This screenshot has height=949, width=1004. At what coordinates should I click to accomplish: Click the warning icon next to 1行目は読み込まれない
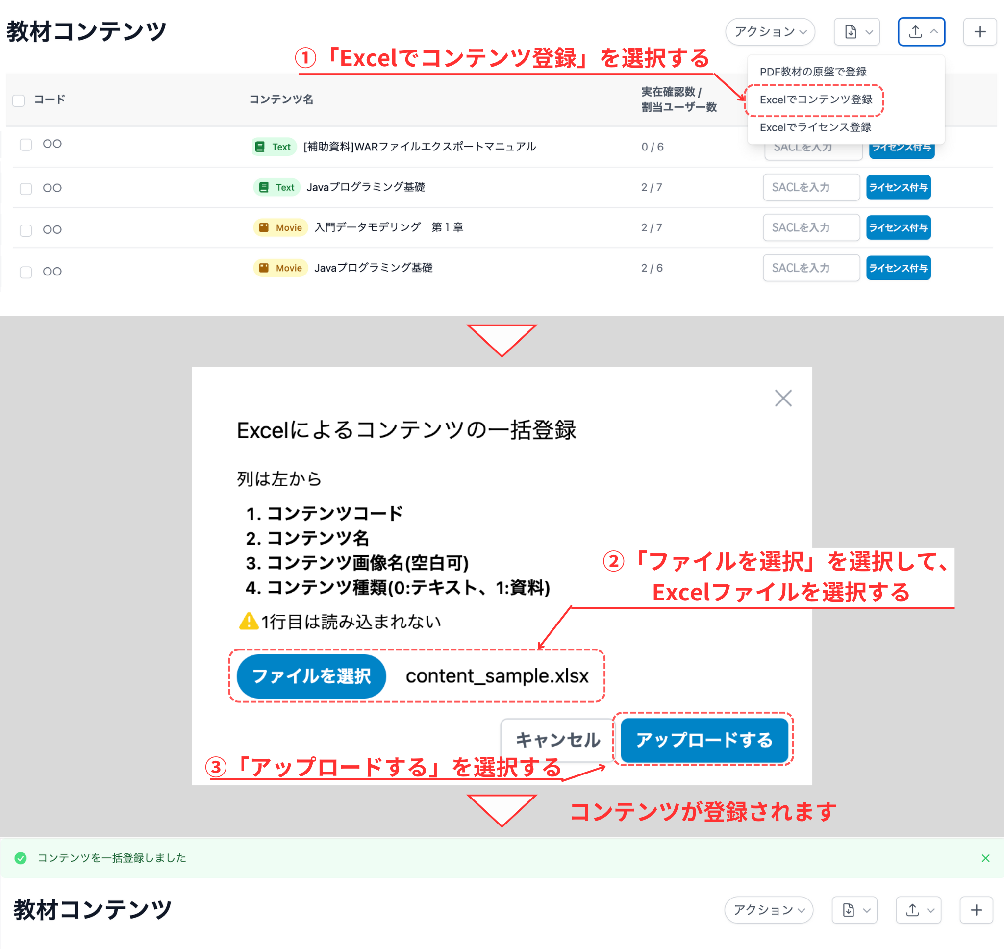point(249,622)
